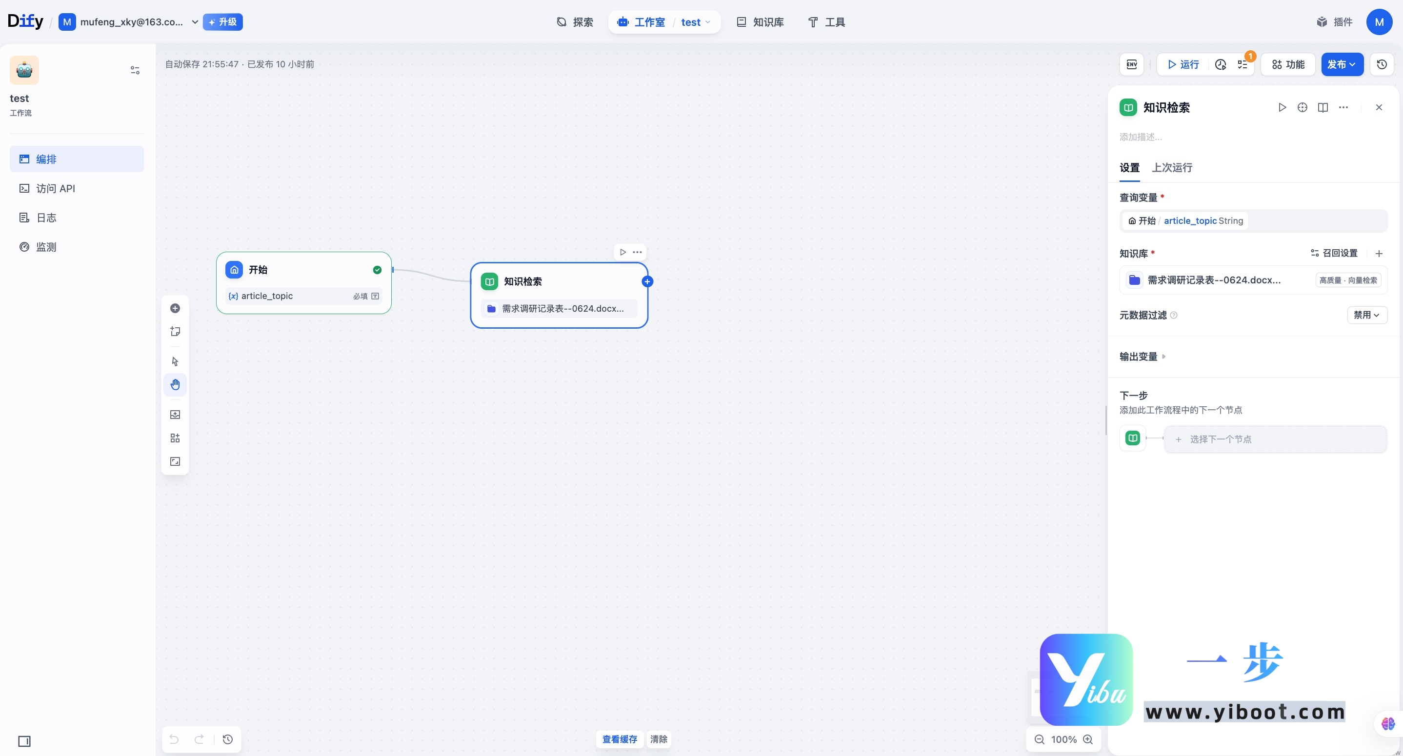The image size is (1403, 756).
Task: Open the 禁用 metadata filter dropdown
Action: 1367,316
